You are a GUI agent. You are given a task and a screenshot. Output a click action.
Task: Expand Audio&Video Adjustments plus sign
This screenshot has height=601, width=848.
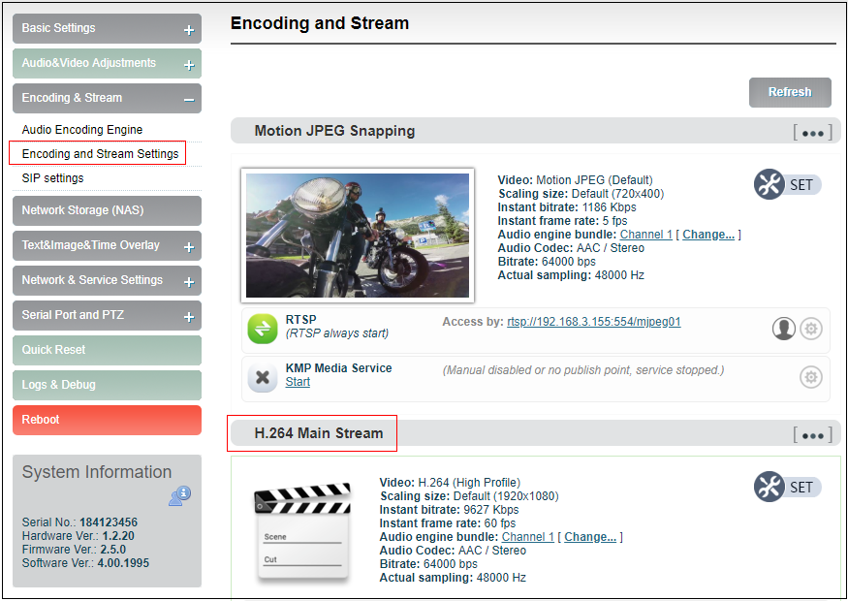click(x=189, y=66)
